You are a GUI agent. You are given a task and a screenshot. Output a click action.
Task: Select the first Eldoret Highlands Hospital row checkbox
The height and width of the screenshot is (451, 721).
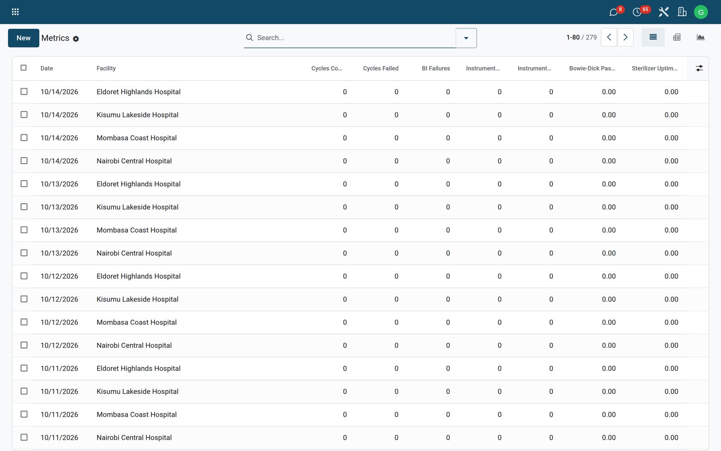(x=24, y=92)
